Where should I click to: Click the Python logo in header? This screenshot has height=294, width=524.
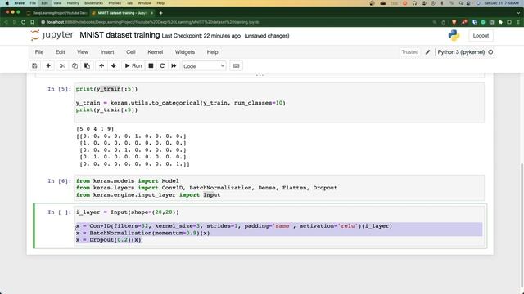tap(454, 35)
